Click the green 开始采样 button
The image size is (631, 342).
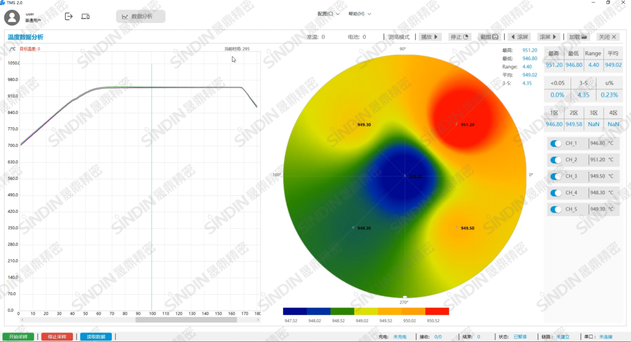pyautogui.click(x=18, y=337)
